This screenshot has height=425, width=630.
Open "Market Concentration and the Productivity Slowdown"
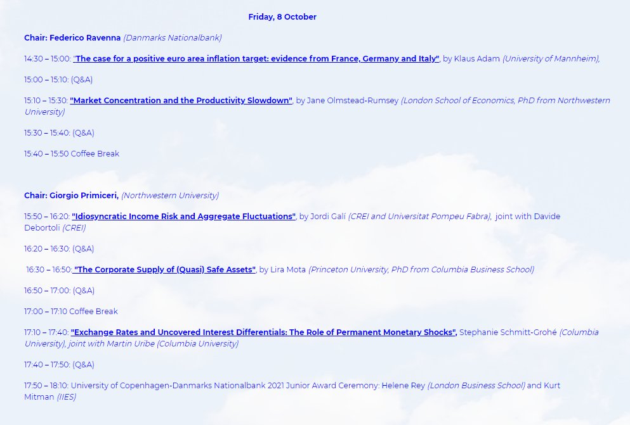[x=180, y=100]
